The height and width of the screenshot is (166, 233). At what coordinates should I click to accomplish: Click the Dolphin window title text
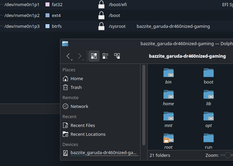[187, 43]
